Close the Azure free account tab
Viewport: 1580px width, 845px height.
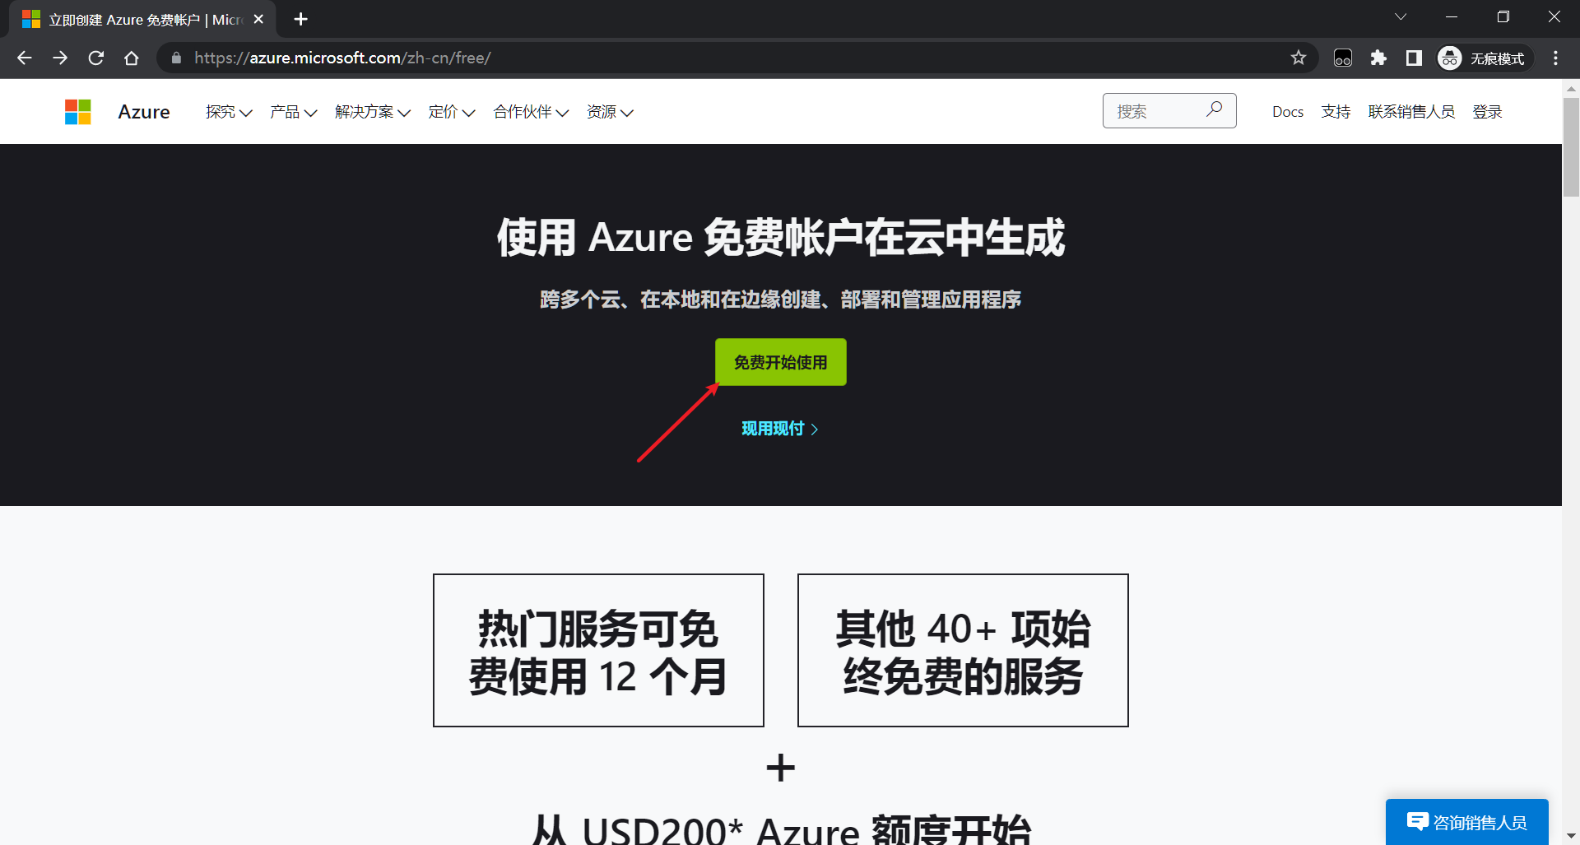258,19
